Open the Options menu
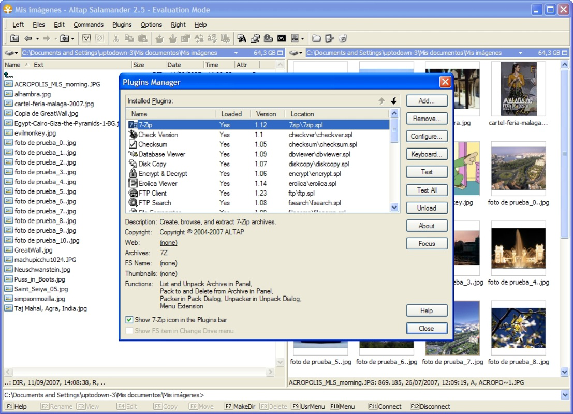The height and width of the screenshot is (414, 573). [x=151, y=25]
